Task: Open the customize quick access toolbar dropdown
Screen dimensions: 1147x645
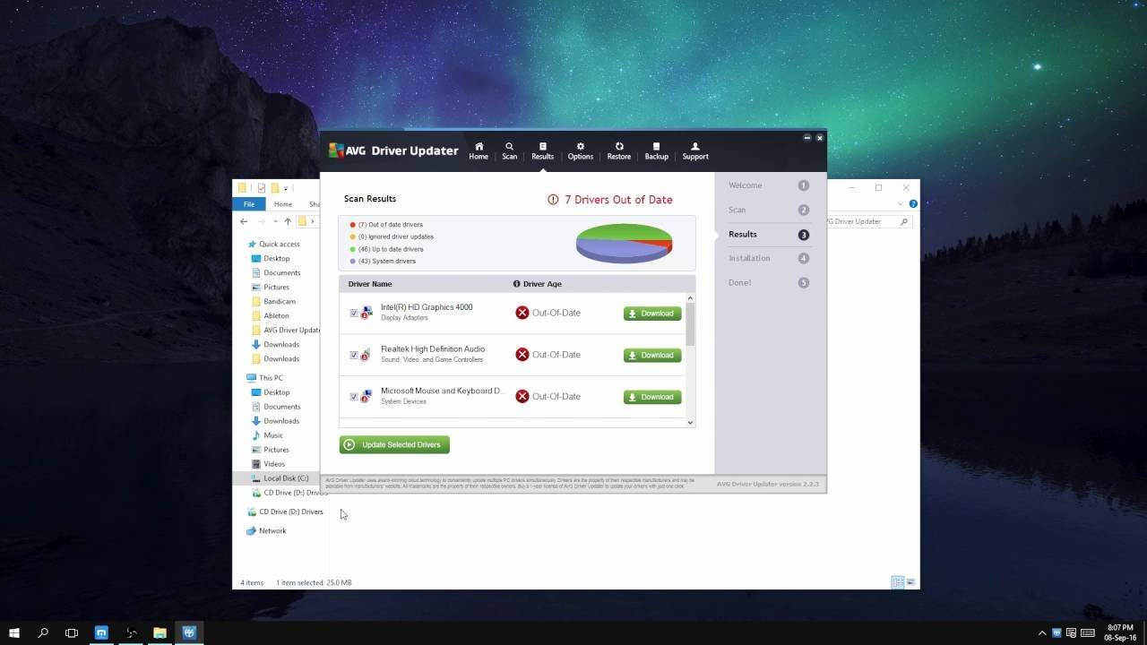Action: [x=286, y=189]
